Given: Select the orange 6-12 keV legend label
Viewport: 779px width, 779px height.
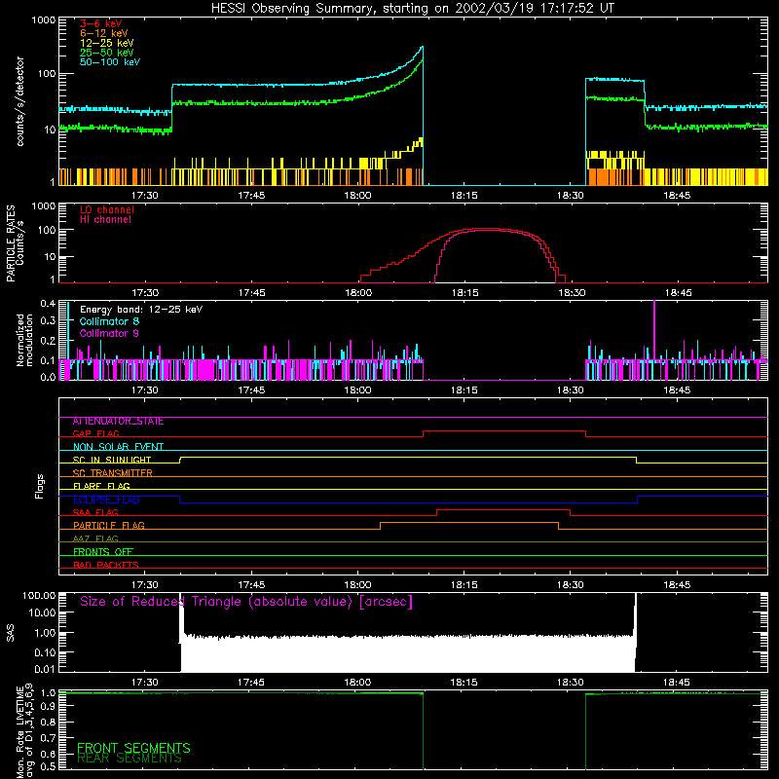Looking at the screenshot, I should coord(104,33).
